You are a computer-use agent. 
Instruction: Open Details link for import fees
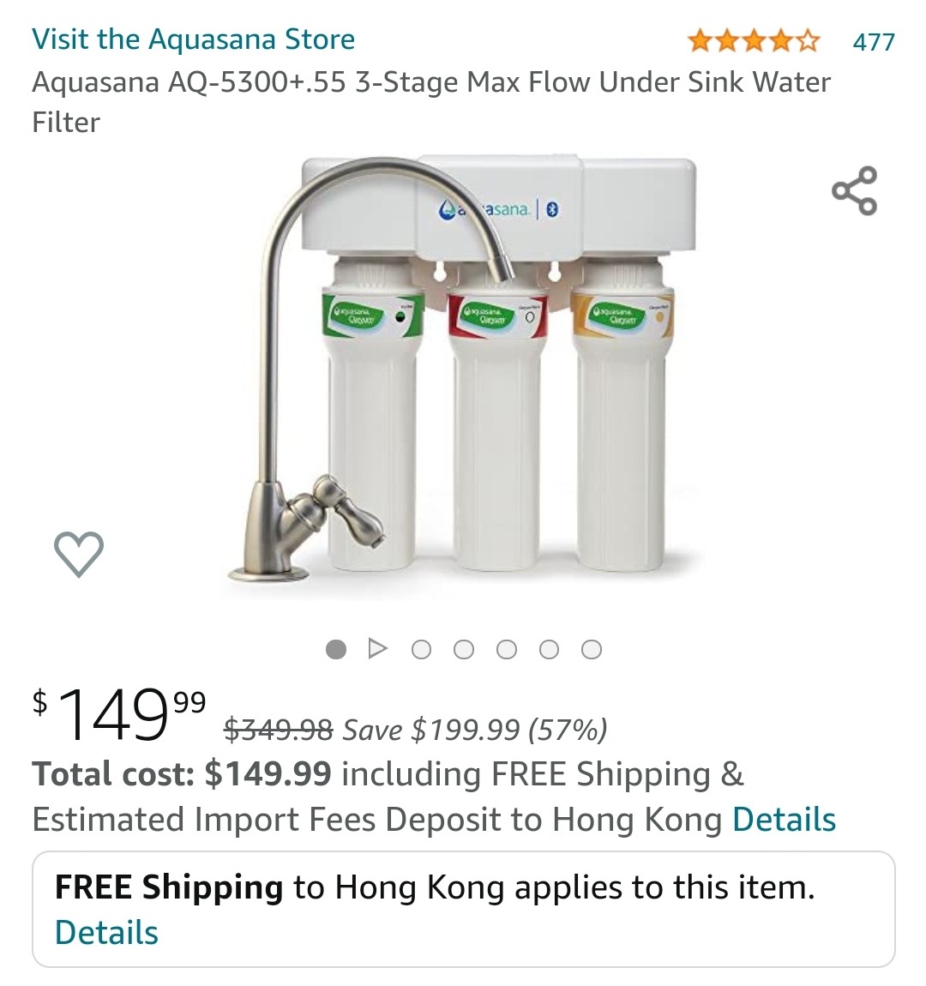point(784,820)
